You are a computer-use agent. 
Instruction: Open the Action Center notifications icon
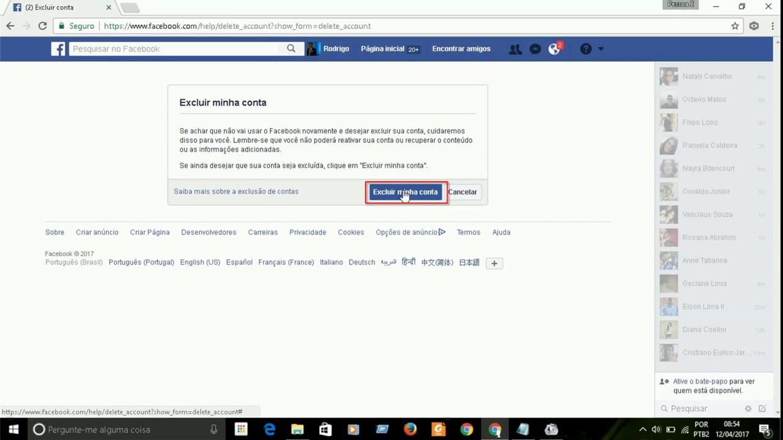[764, 430]
